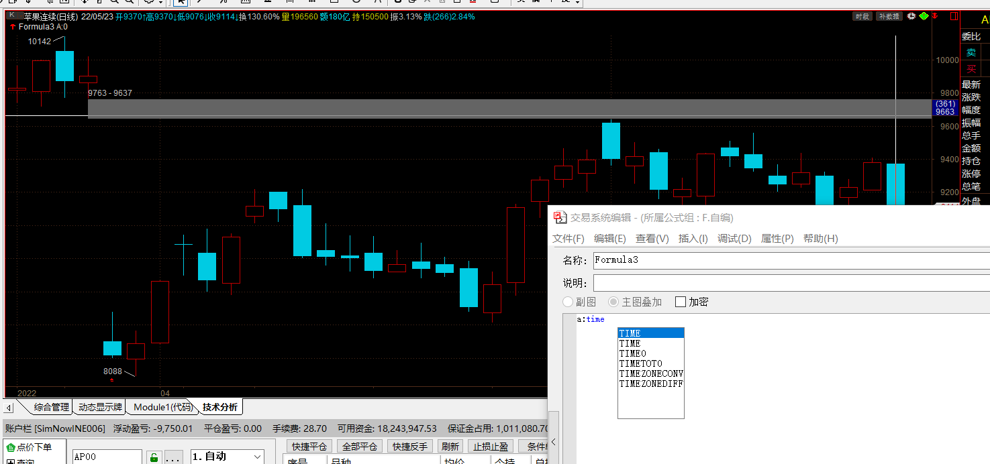
Task: Click the 时段 button
Action: pos(862,16)
